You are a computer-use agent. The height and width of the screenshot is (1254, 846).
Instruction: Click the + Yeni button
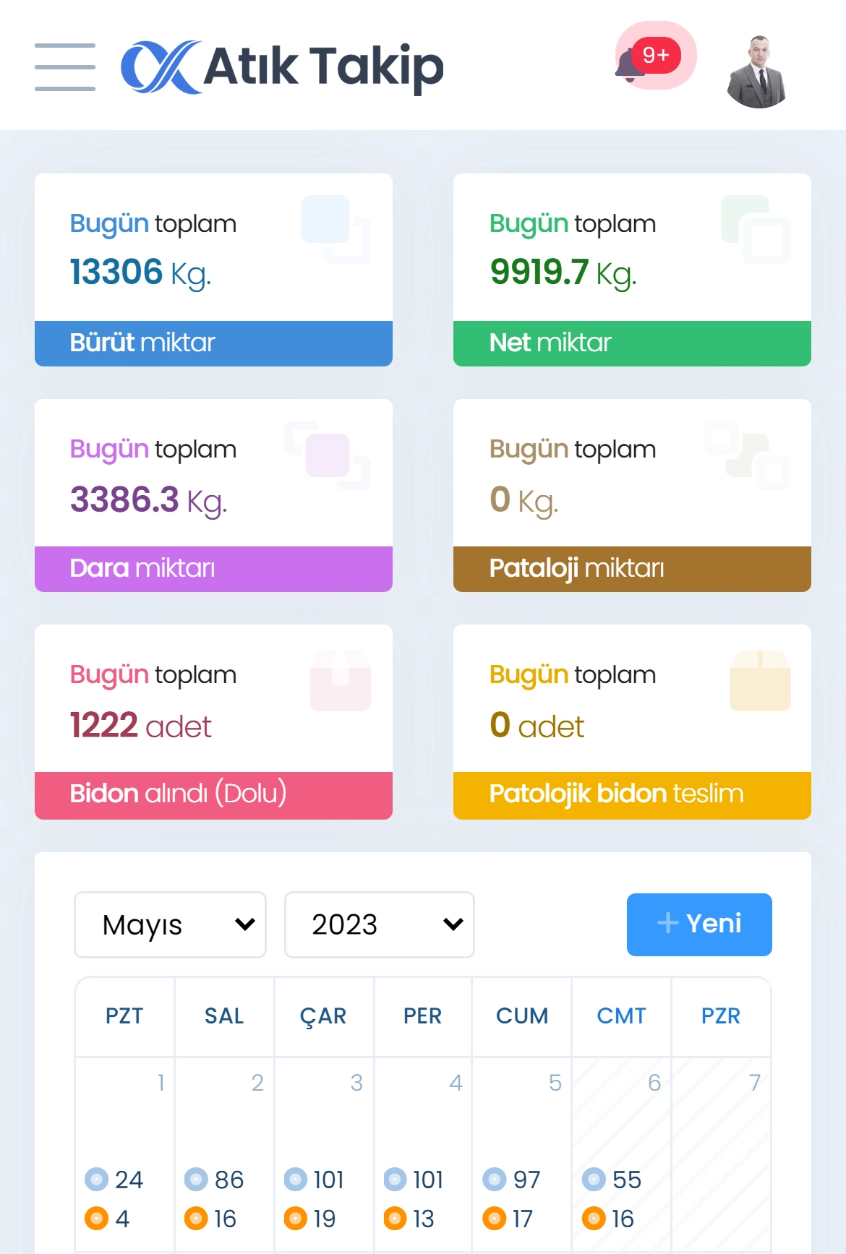tap(699, 924)
